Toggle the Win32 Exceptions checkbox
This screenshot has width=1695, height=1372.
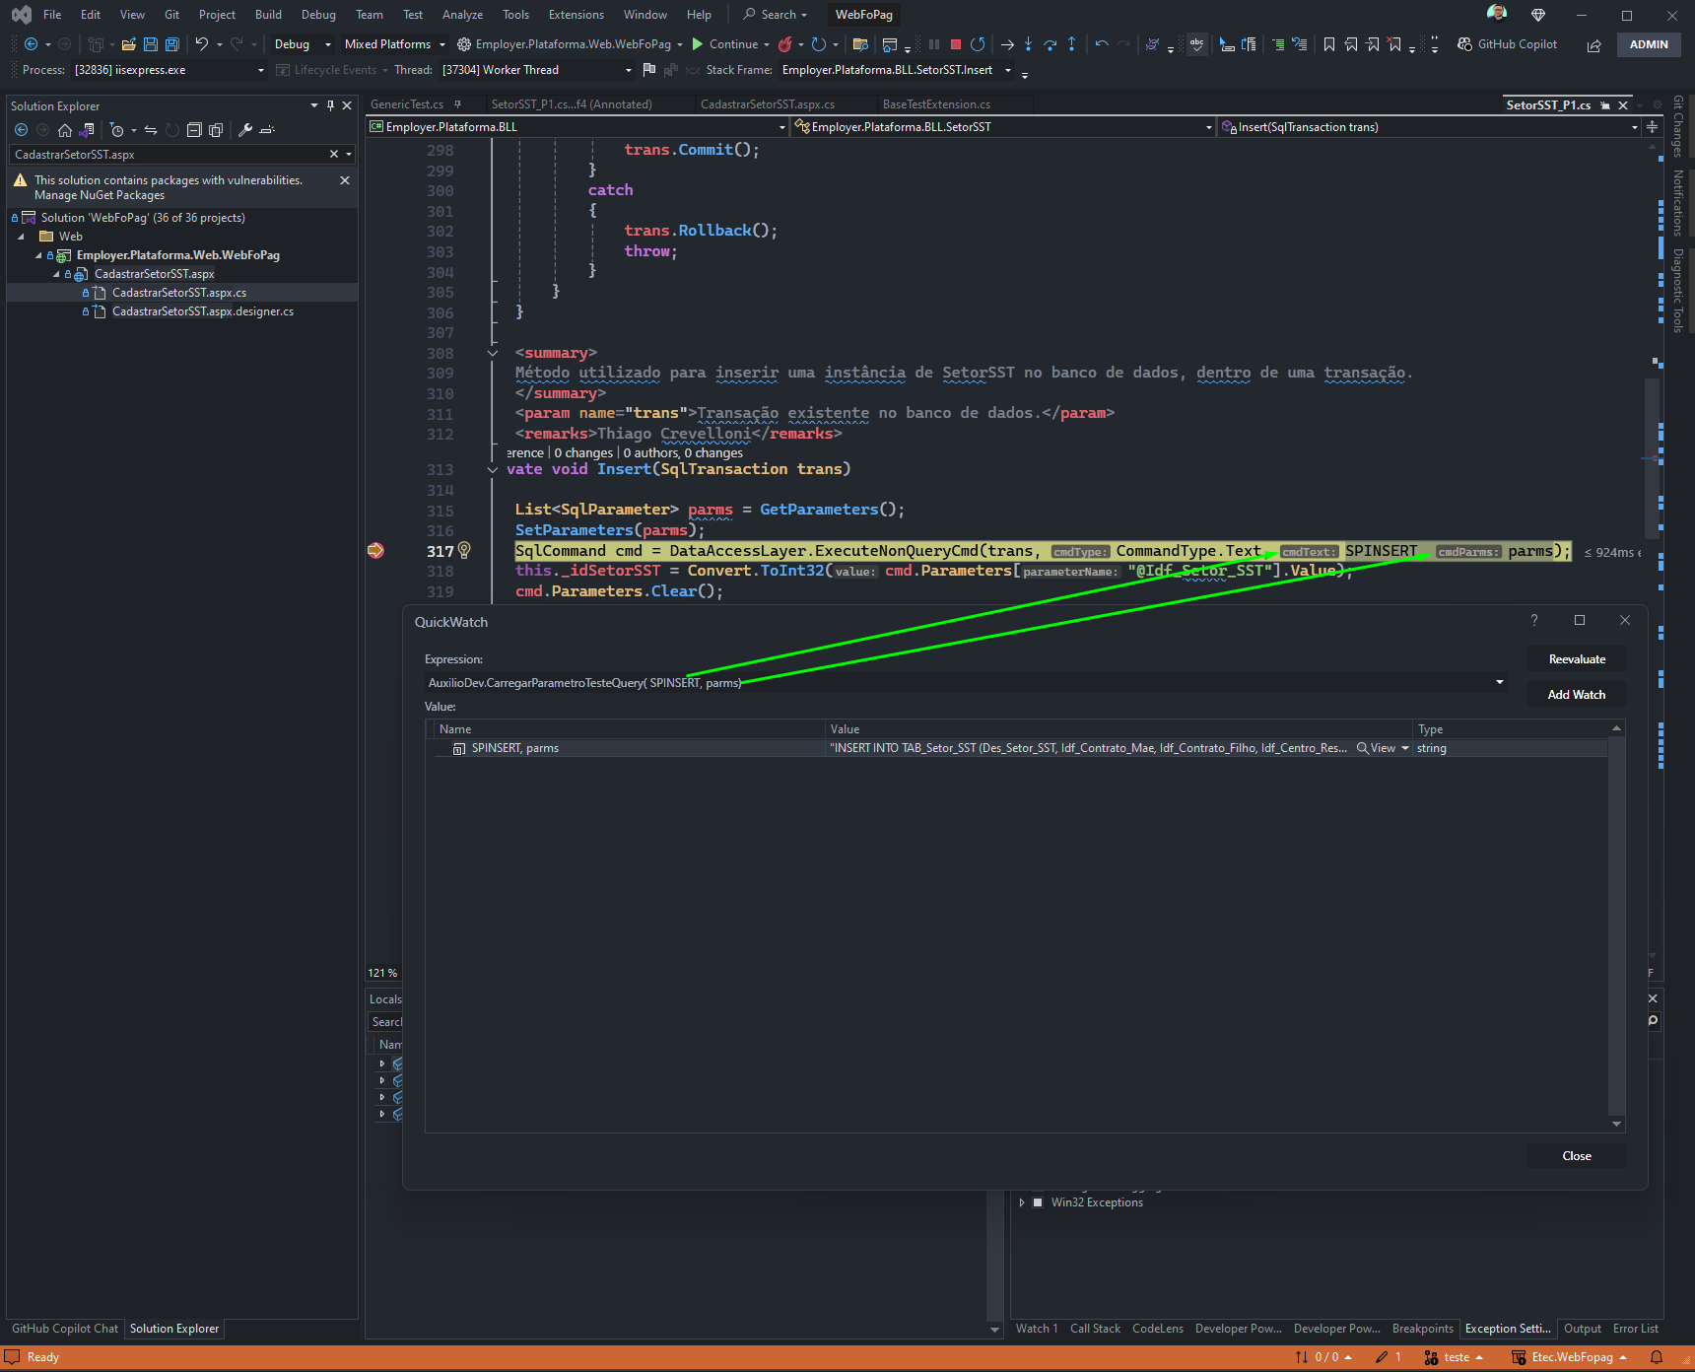coord(1038,1202)
